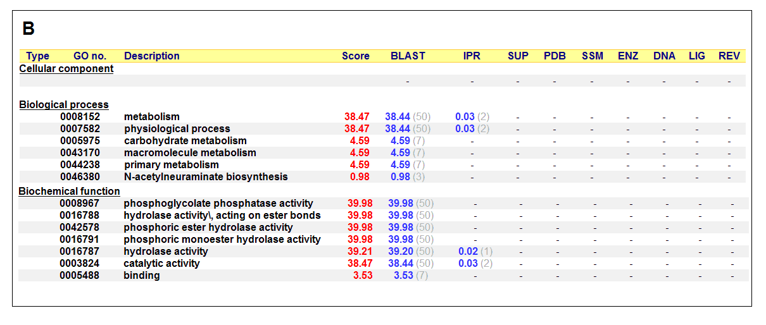The image size is (766, 325).
Task: Click GO number 0008967
Action: [x=80, y=203]
